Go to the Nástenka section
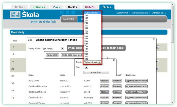177x107 pixels. pyautogui.click(x=69, y=19)
